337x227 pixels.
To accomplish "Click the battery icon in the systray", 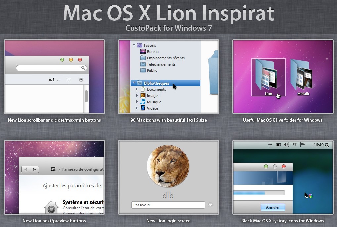I will pyautogui.click(x=279, y=145).
